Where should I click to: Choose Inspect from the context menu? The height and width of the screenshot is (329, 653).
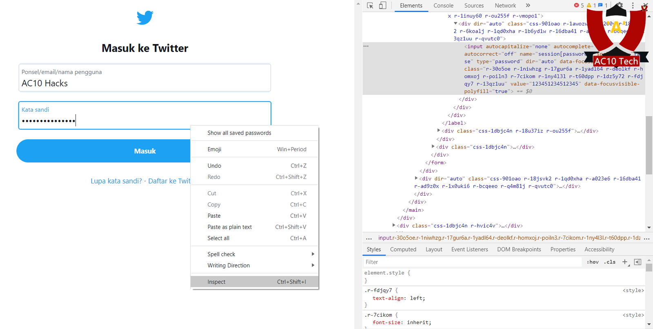pyautogui.click(x=255, y=282)
